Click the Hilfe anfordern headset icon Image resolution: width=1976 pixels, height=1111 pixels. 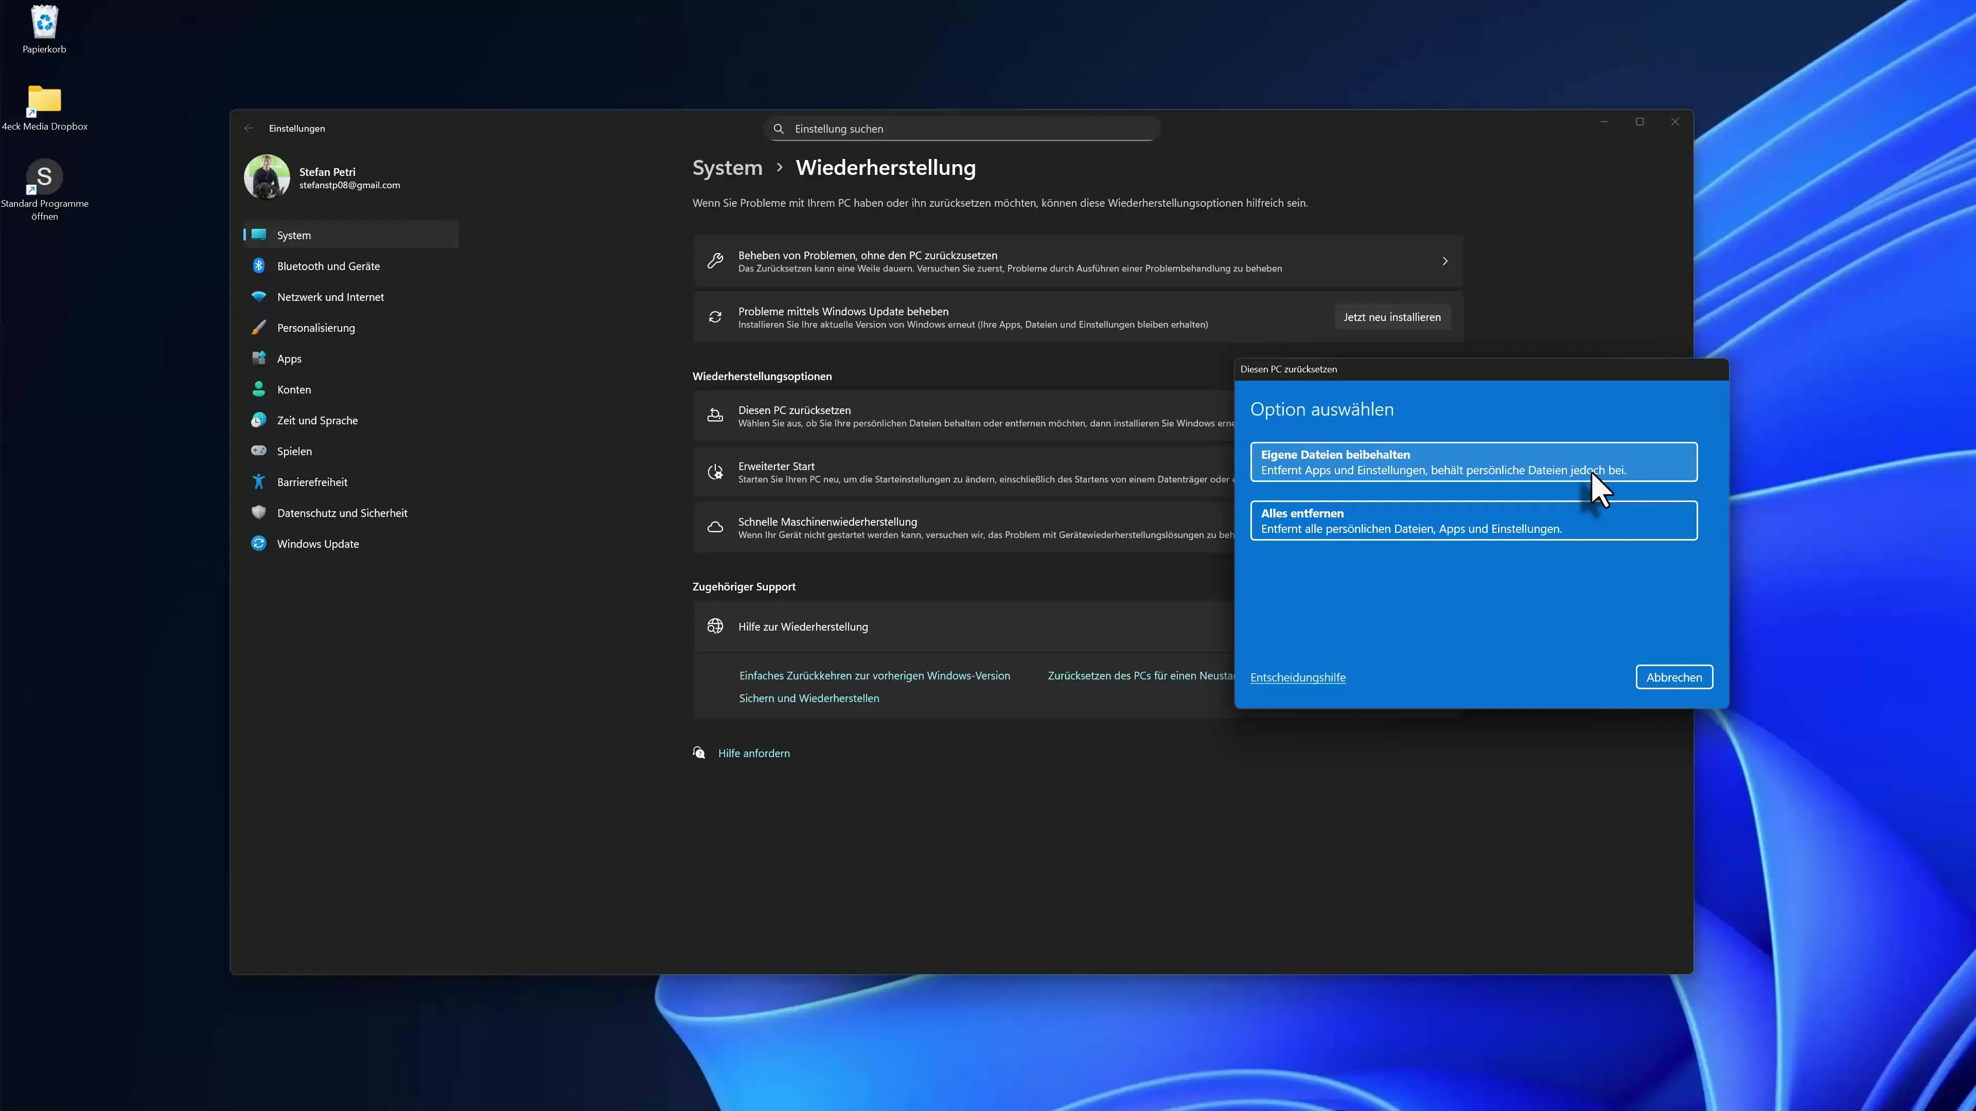point(699,753)
